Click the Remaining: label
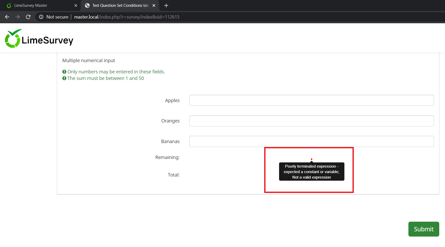 [167, 157]
